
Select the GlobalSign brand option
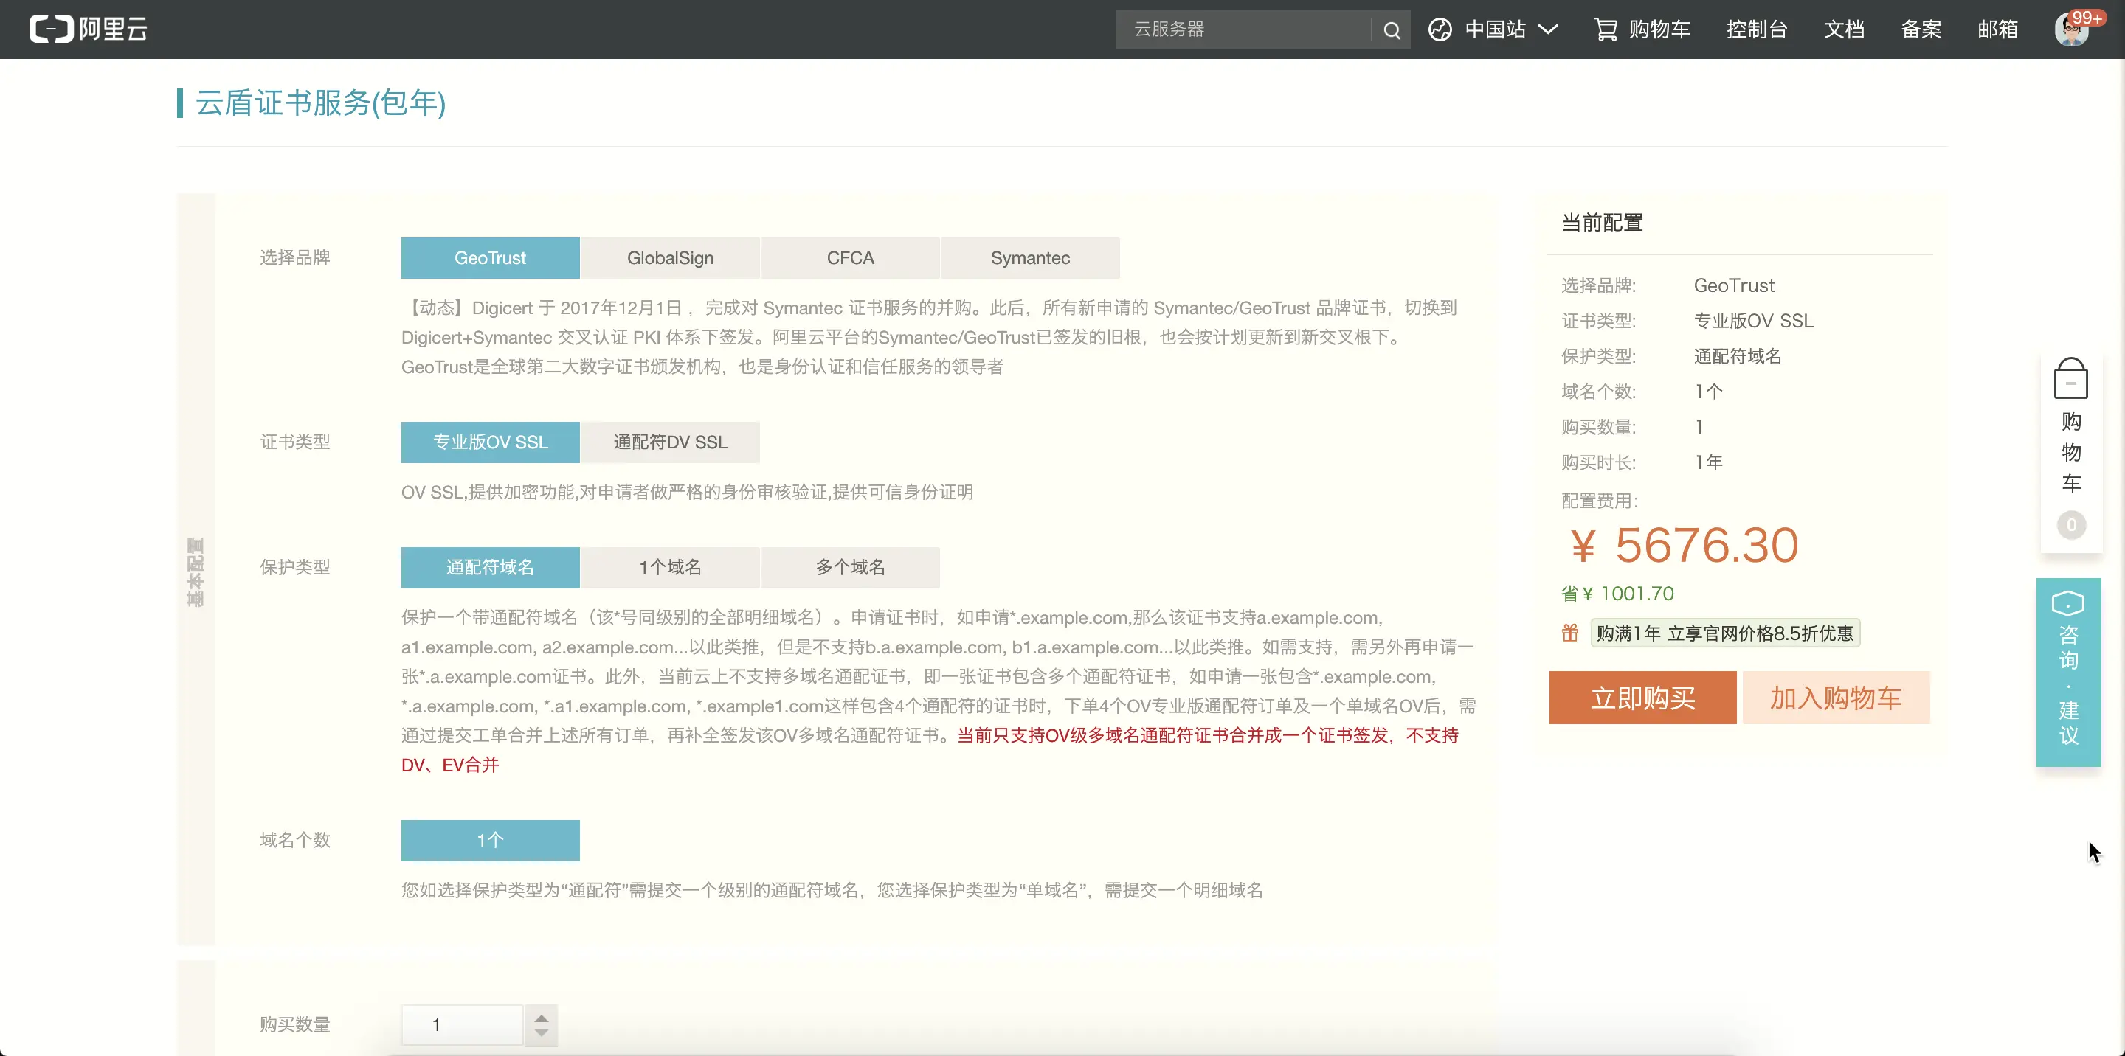pos(670,258)
